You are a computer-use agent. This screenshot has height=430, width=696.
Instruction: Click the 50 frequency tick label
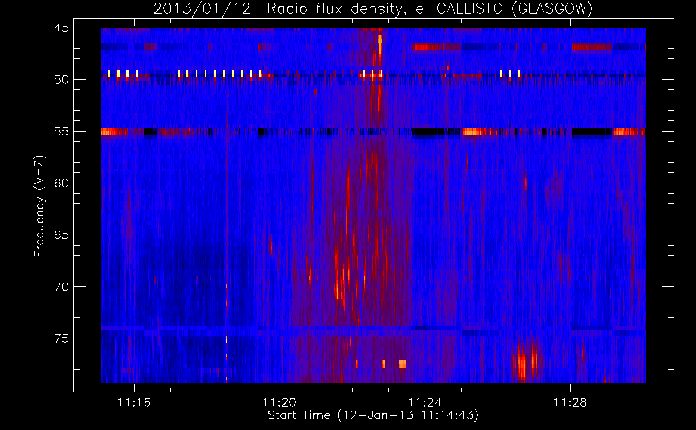pos(62,80)
